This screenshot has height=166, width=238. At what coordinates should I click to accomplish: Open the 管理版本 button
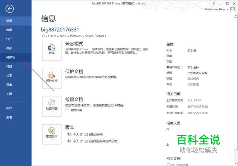(52, 134)
